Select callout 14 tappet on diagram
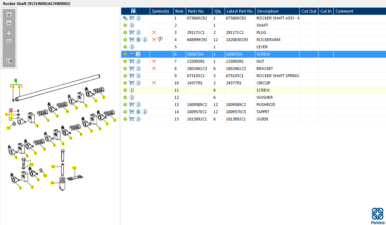This screenshot has height=225, width=386. click(x=52, y=183)
